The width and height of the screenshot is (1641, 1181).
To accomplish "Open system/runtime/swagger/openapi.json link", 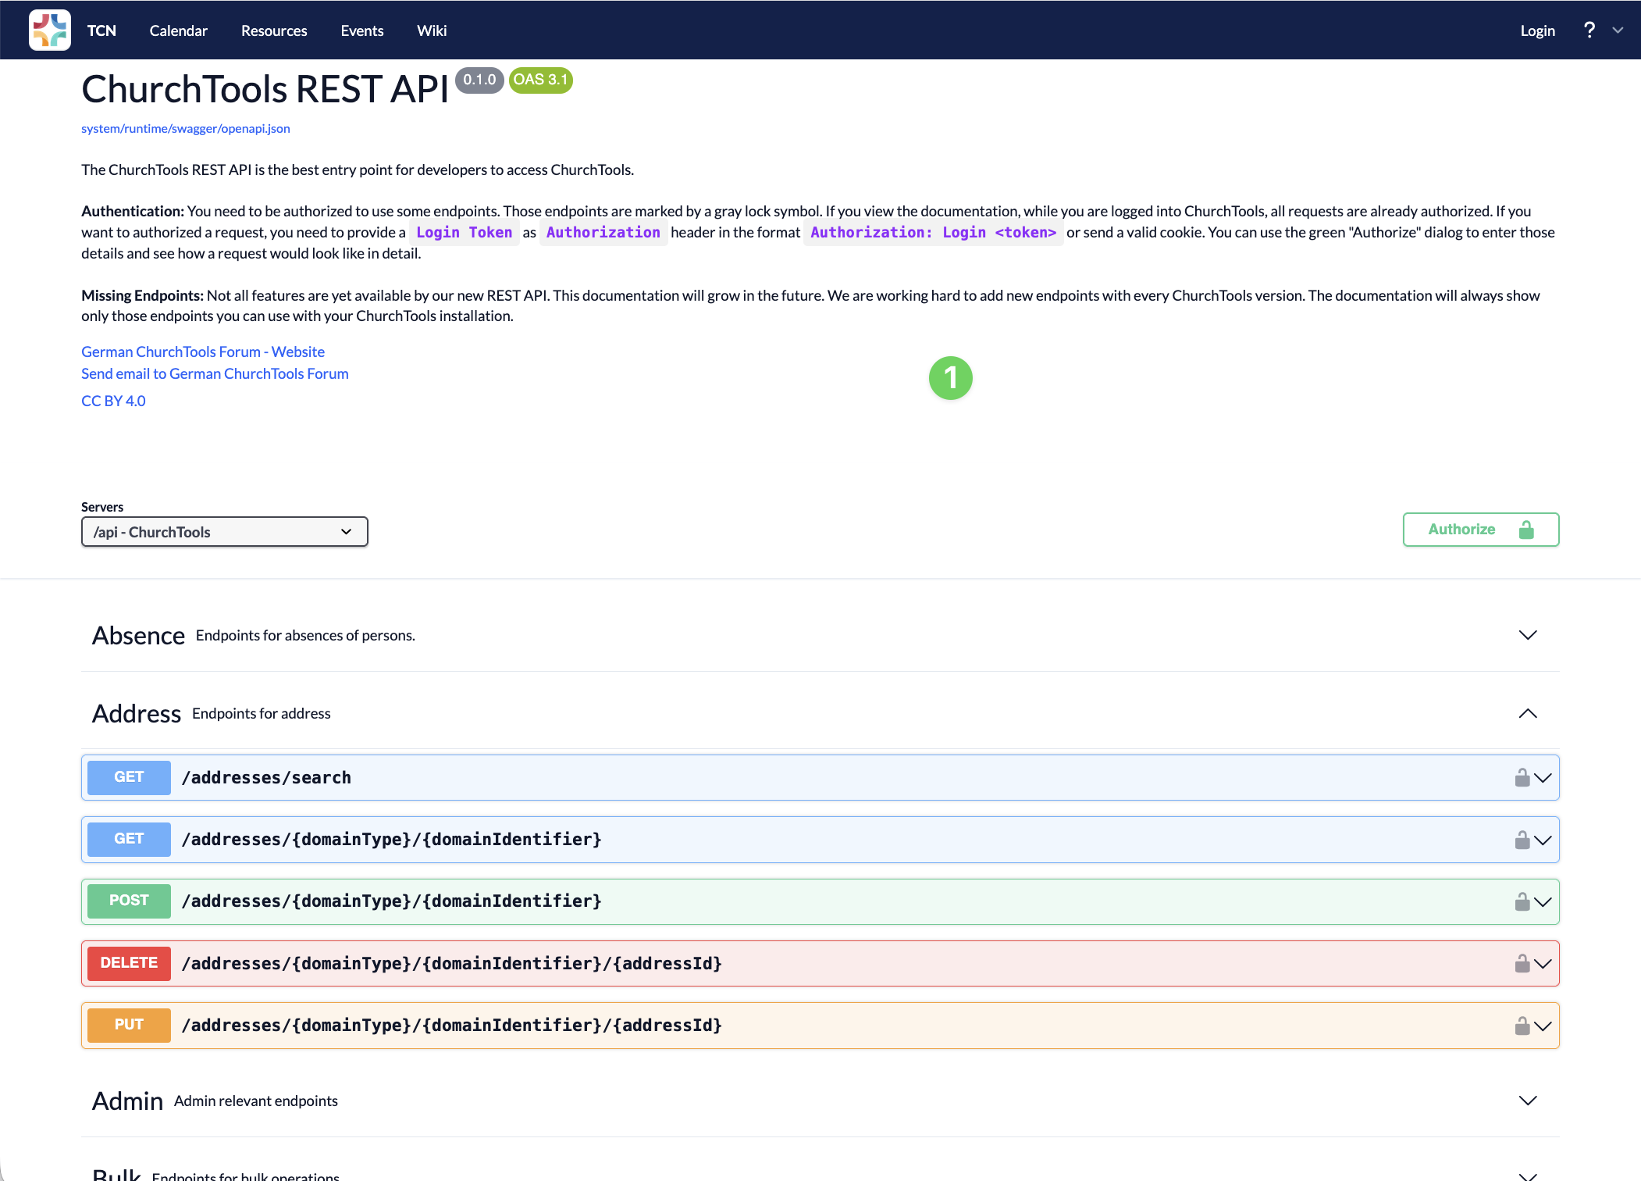I will pyautogui.click(x=186, y=128).
